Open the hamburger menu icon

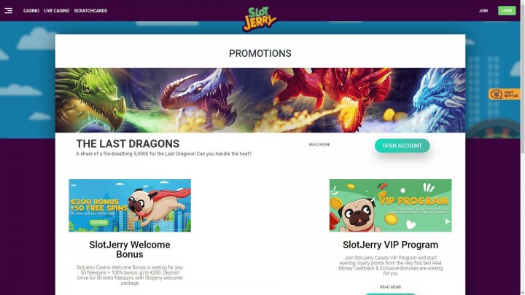tap(8, 11)
